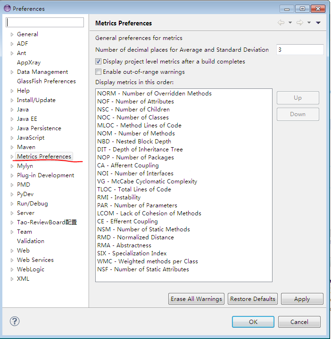The image size is (331, 339).
Task: Open the back history dropdown arrow
Action: [290, 23]
